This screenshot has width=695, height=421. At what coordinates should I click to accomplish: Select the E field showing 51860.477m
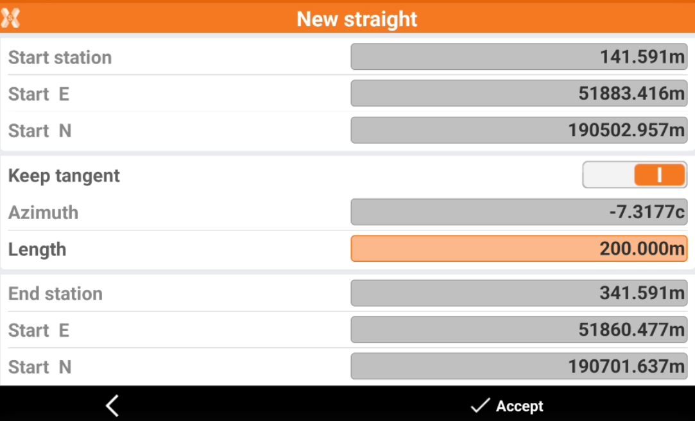[519, 331]
